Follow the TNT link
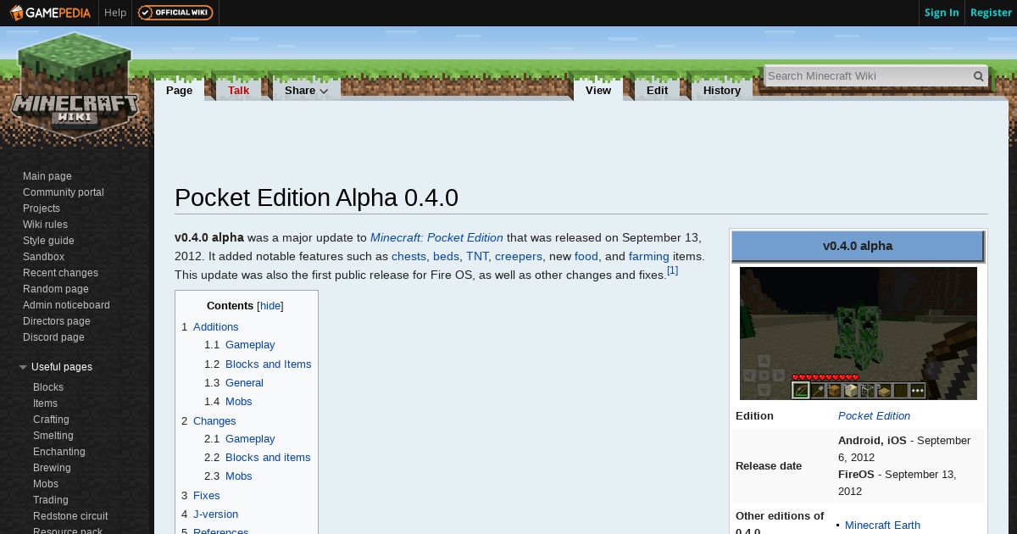The image size is (1017, 534). (x=477, y=256)
